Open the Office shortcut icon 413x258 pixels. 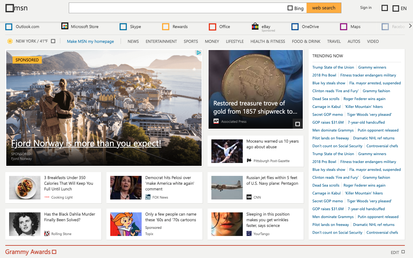(212, 27)
